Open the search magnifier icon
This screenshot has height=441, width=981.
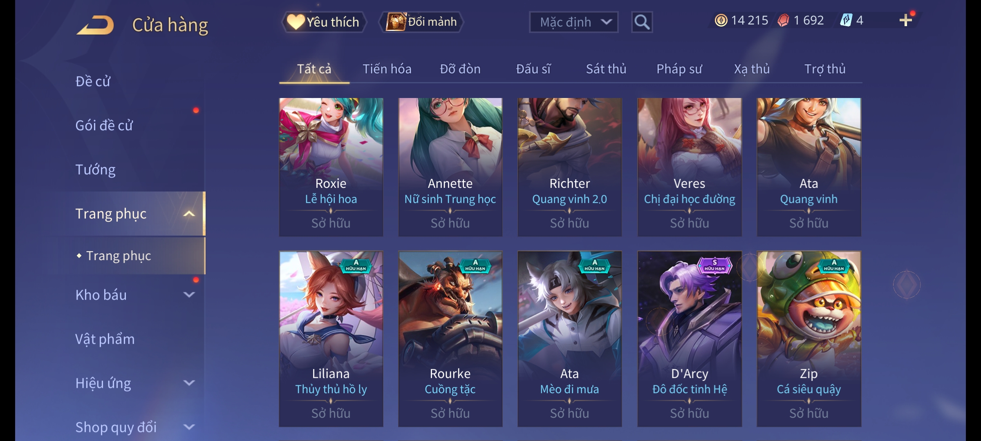[642, 22]
